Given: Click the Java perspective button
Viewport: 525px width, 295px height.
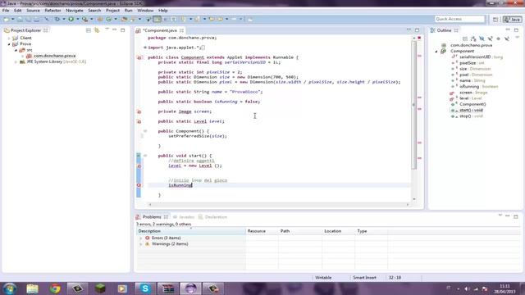Looking at the screenshot, I should 512,20.
